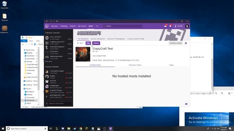Open Google Chrome from the taskbar
The height and width of the screenshot is (131, 234).
[x=81, y=128]
